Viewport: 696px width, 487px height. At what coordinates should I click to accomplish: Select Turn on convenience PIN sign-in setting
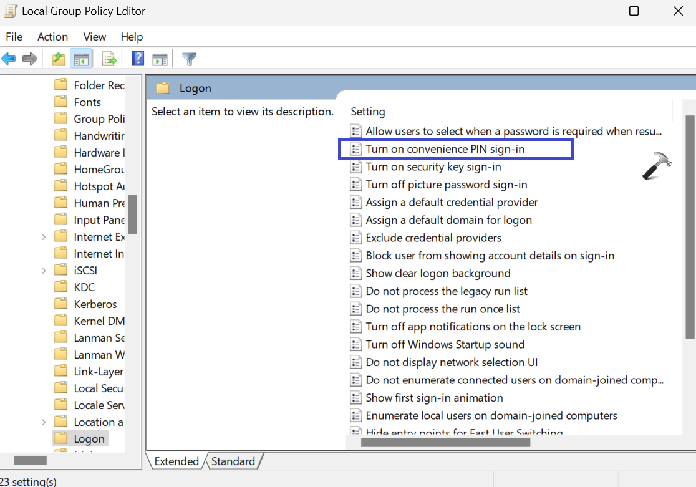click(x=445, y=149)
